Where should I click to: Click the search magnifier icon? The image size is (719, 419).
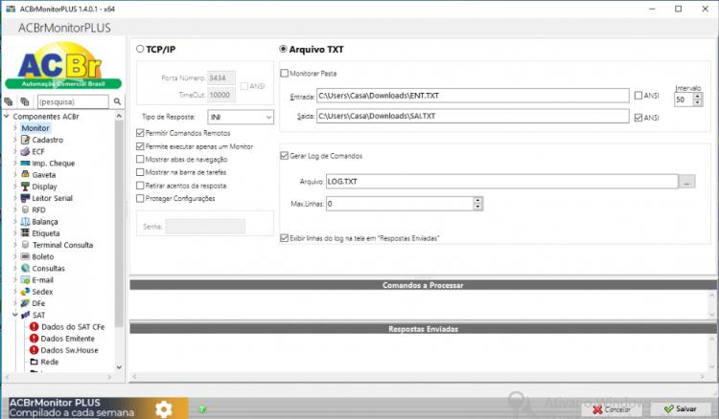pos(117,101)
